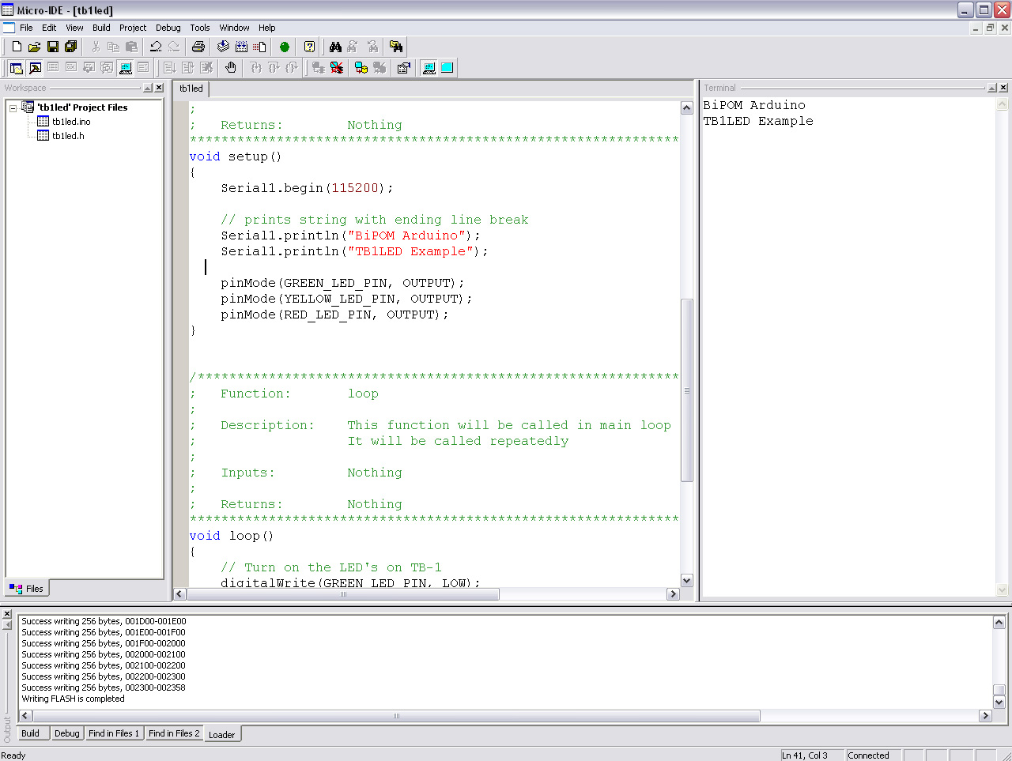Toggle the cyan terminal window button
Viewport: 1012px width, 761px height.
447,68
